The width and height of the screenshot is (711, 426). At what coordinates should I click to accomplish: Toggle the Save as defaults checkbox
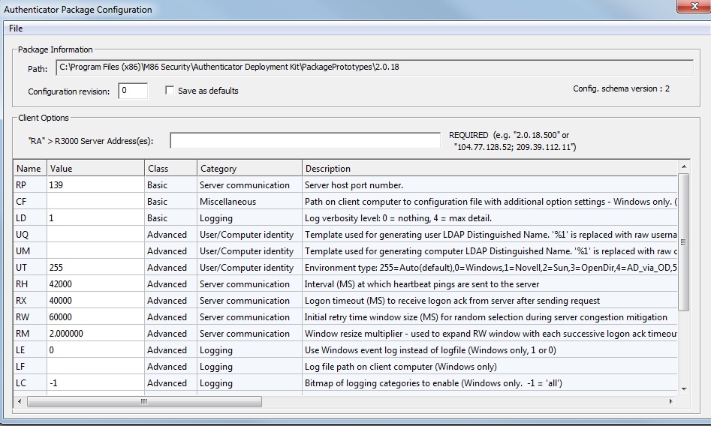coord(170,91)
